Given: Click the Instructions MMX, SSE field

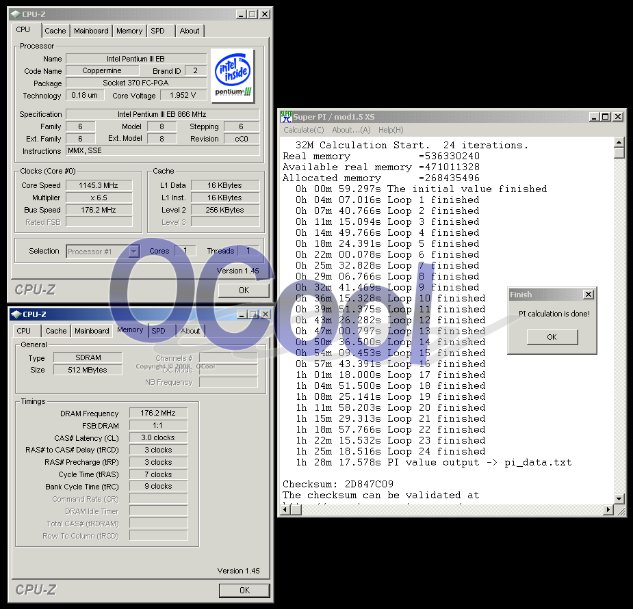Looking at the screenshot, I should pyautogui.click(x=162, y=150).
